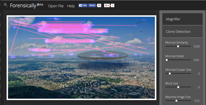Click the Minimal Cluster Size slider handle

pos(170,73)
